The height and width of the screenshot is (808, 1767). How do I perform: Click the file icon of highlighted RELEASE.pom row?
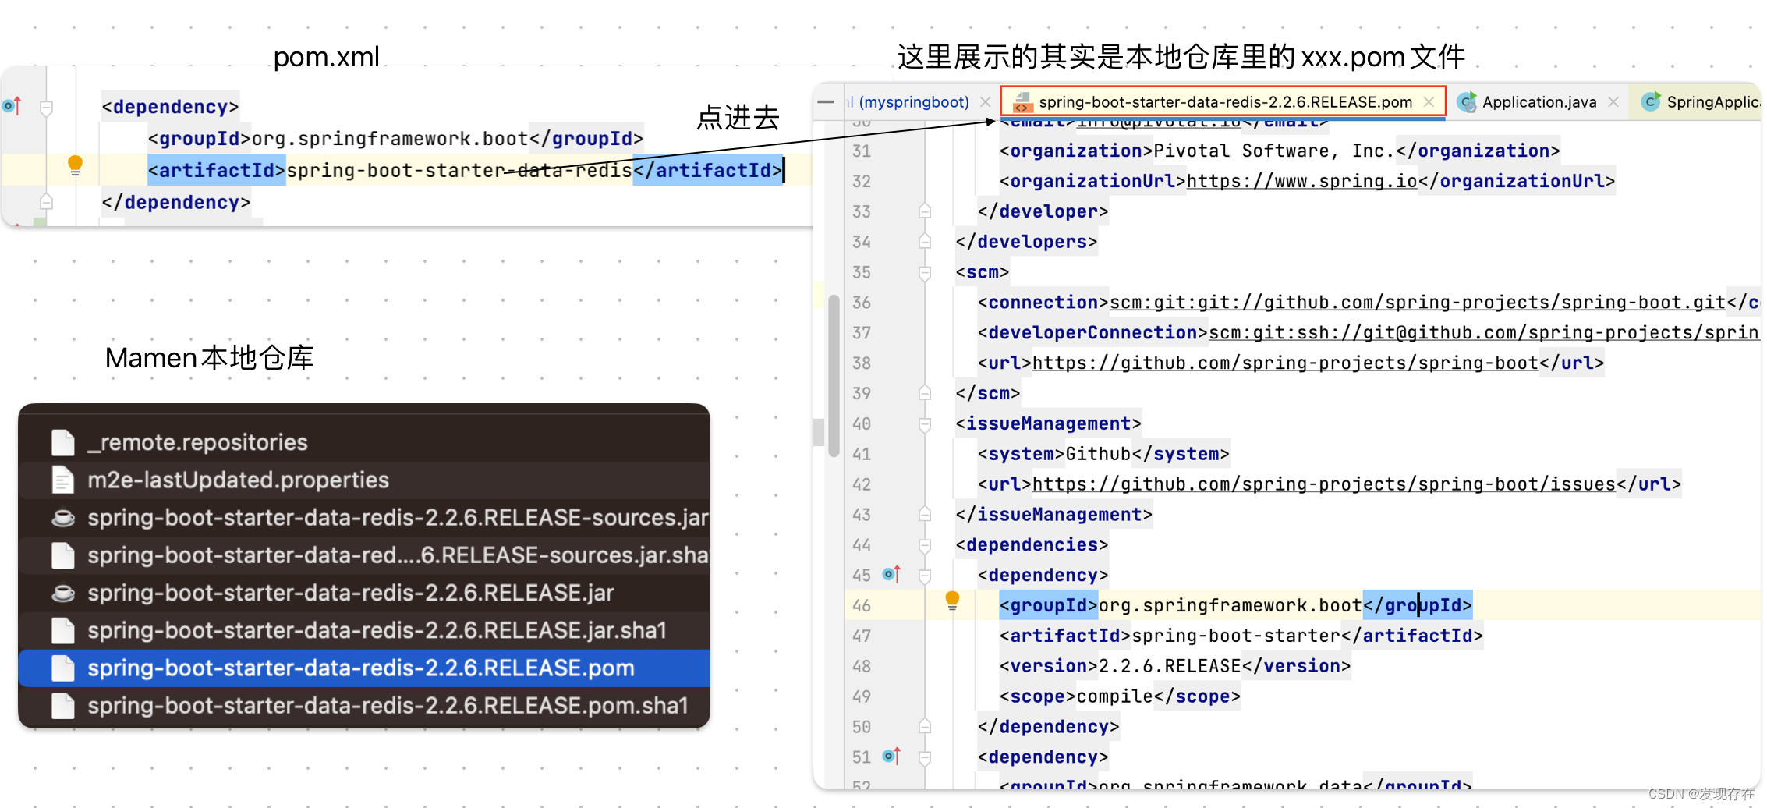coord(63,668)
